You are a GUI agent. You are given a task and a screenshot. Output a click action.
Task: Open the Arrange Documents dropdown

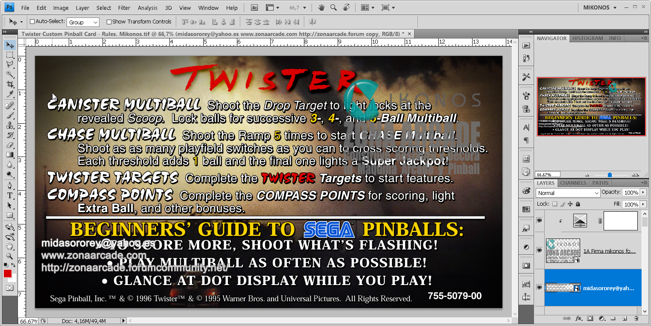pyautogui.click(x=368, y=8)
